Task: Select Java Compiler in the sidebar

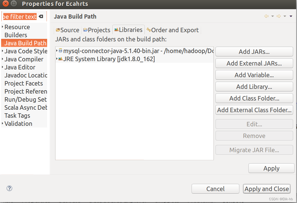Action: click(x=24, y=59)
